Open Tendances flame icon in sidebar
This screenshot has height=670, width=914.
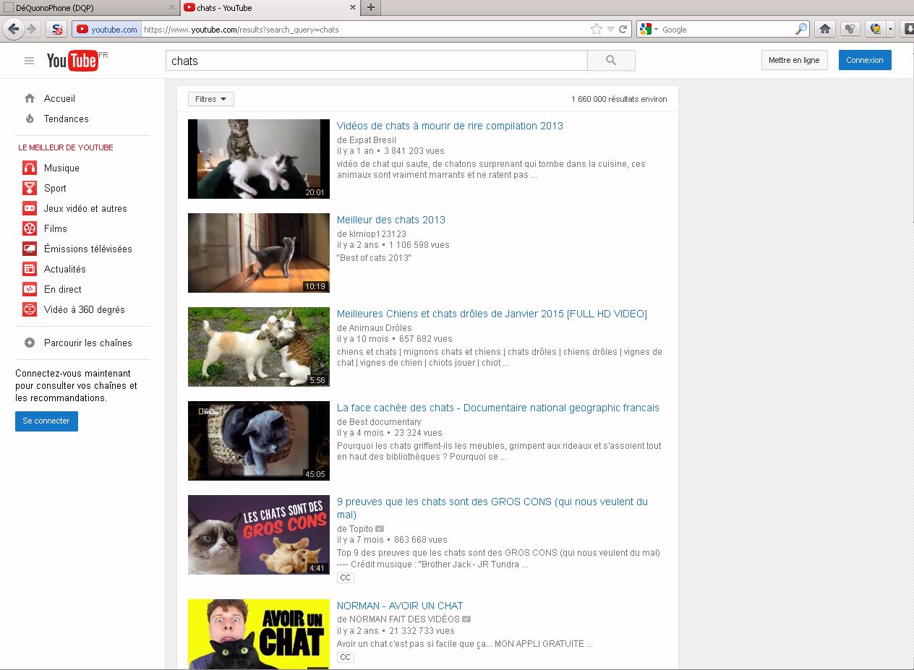tap(30, 119)
